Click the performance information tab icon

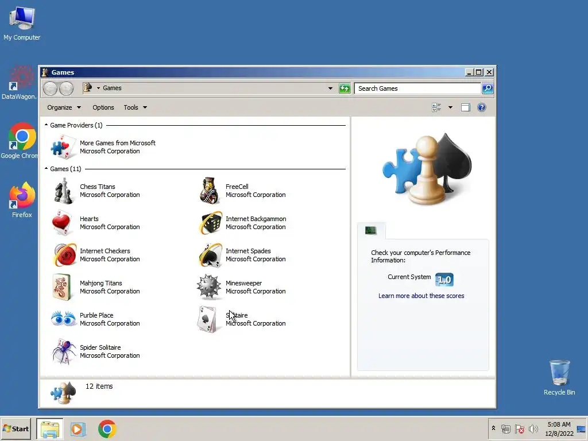click(371, 230)
